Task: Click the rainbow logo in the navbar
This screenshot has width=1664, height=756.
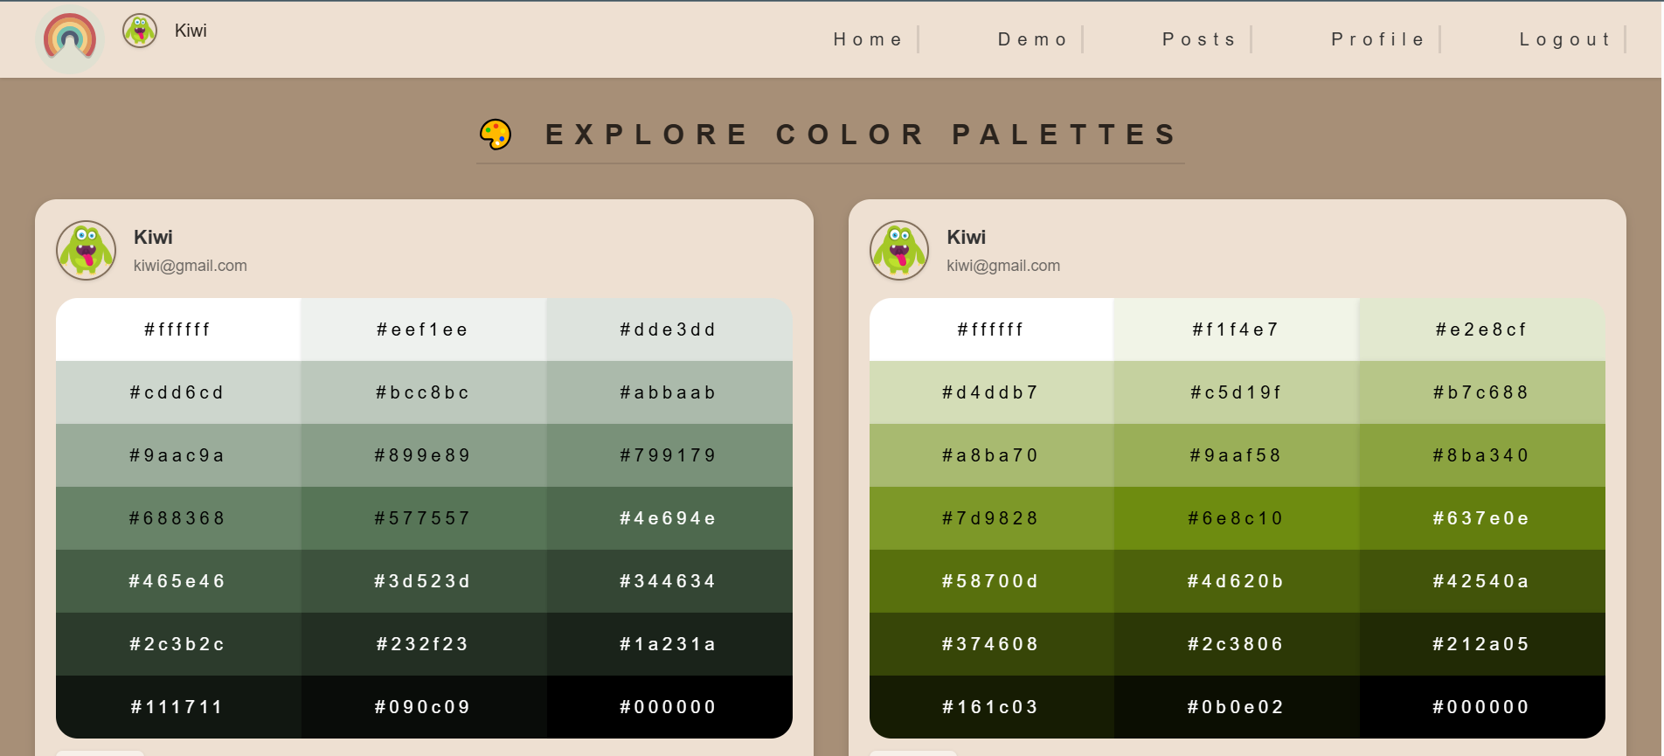Action: point(70,39)
